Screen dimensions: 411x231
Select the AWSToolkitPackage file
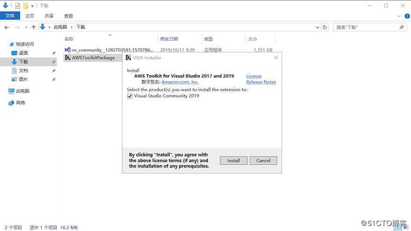coord(93,57)
